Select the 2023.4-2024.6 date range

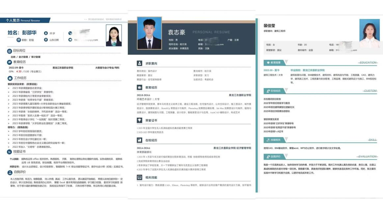(x=143, y=148)
